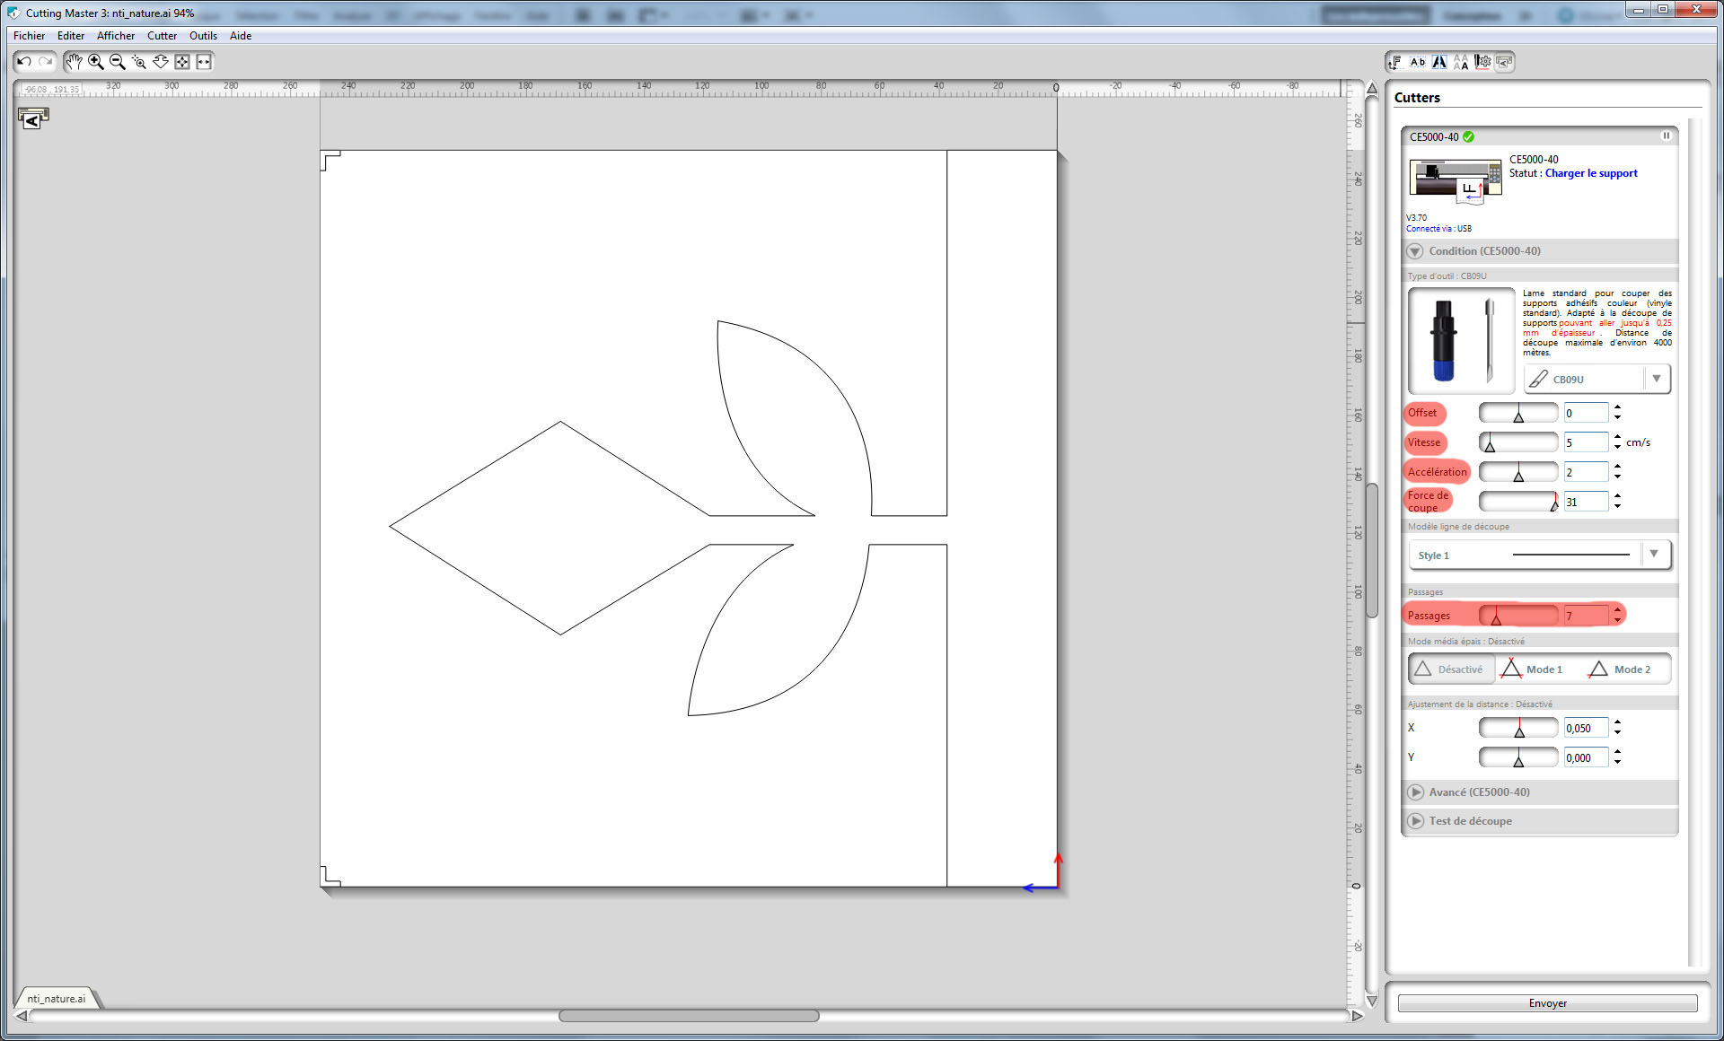The image size is (1724, 1041).
Task: Click the cutter icon on canvas corner
Action: click(32, 118)
